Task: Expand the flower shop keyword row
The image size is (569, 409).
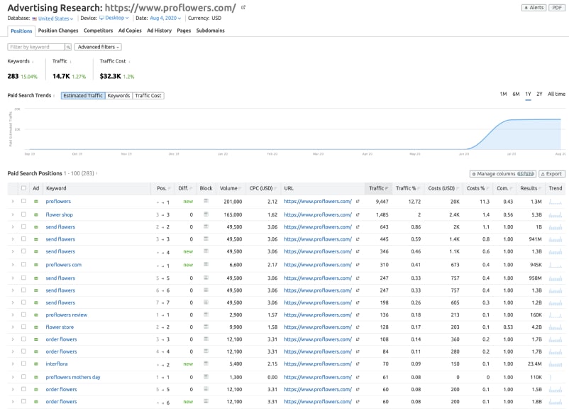Action: (13, 214)
